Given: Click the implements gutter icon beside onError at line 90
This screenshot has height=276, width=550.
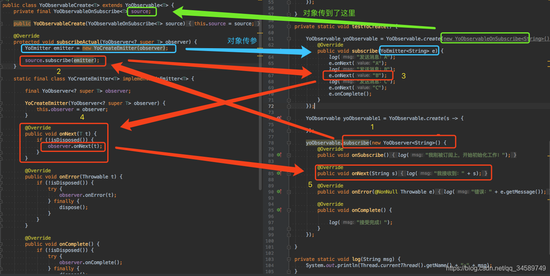Looking at the screenshot, I should 279,191.
